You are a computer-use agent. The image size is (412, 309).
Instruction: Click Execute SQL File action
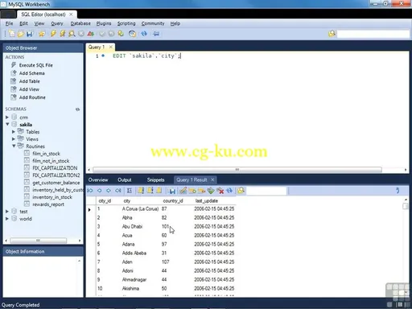coord(35,65)
